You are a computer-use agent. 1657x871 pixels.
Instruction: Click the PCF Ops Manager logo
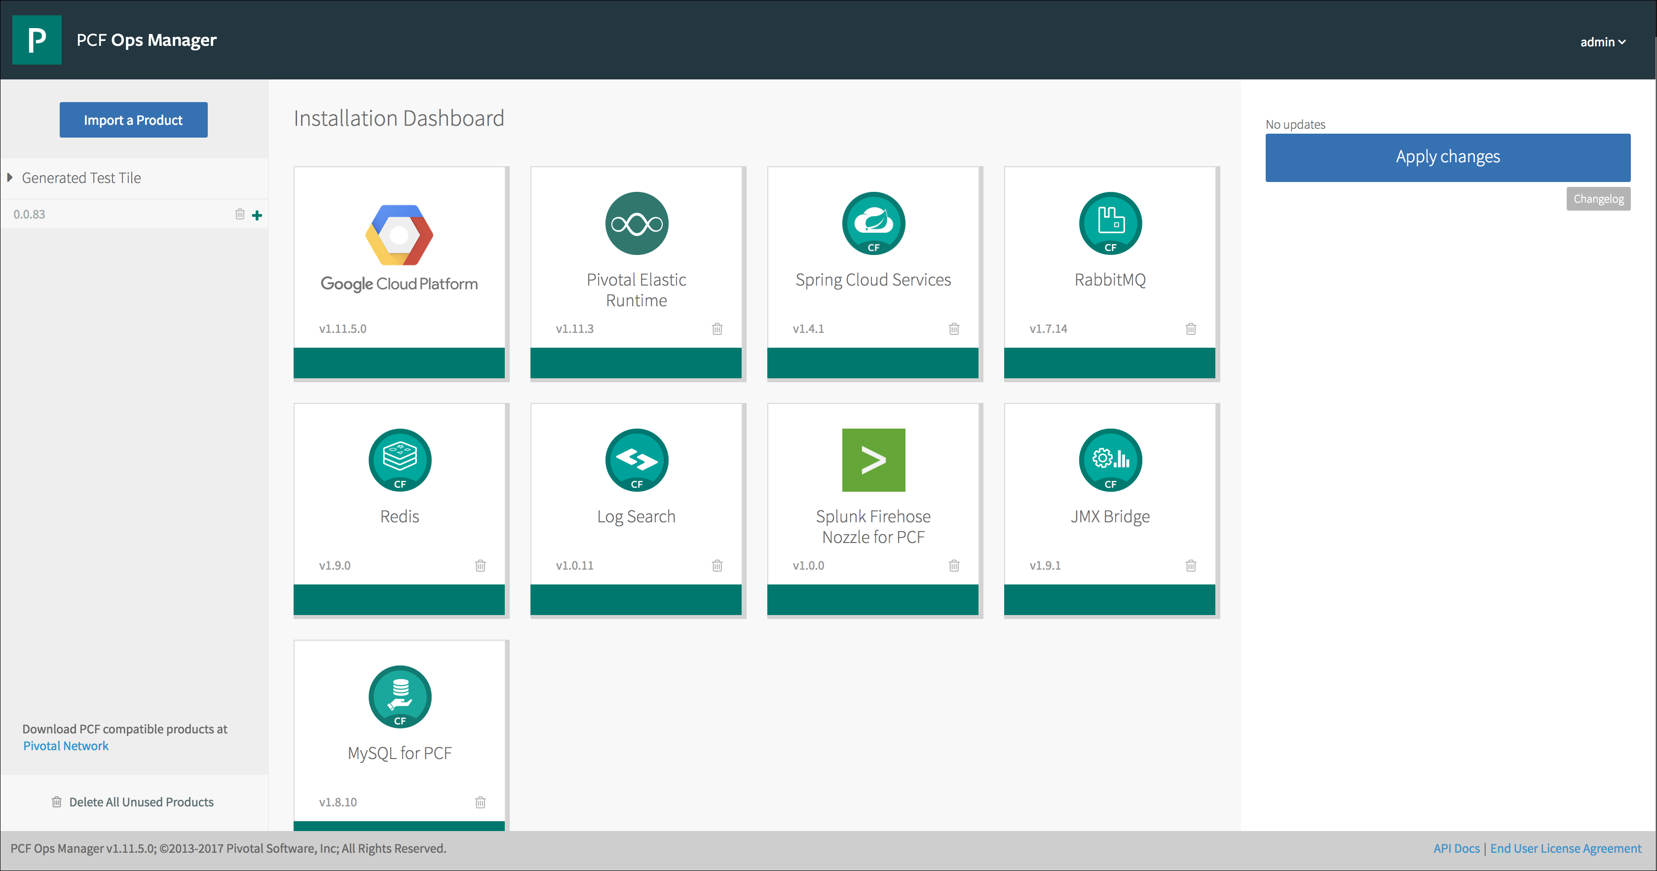pyautogui.click(x=37, y=39)
